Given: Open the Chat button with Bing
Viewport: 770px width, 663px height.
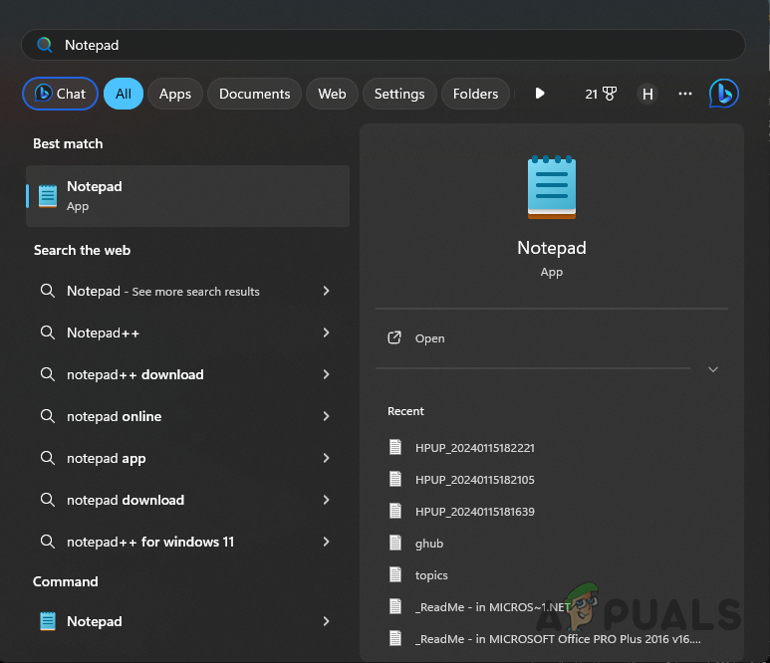Looking at the screenshot, I should coord(61,94).
